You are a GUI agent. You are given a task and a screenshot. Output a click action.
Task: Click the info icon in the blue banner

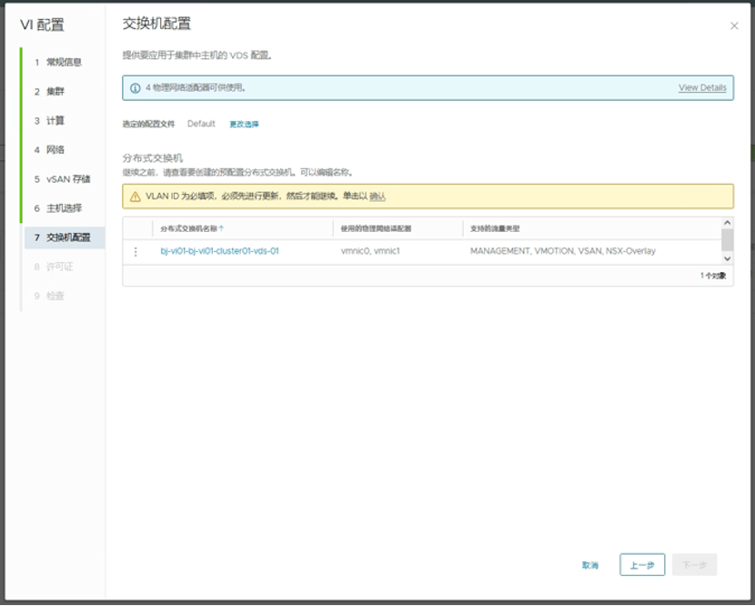point(135,88)
